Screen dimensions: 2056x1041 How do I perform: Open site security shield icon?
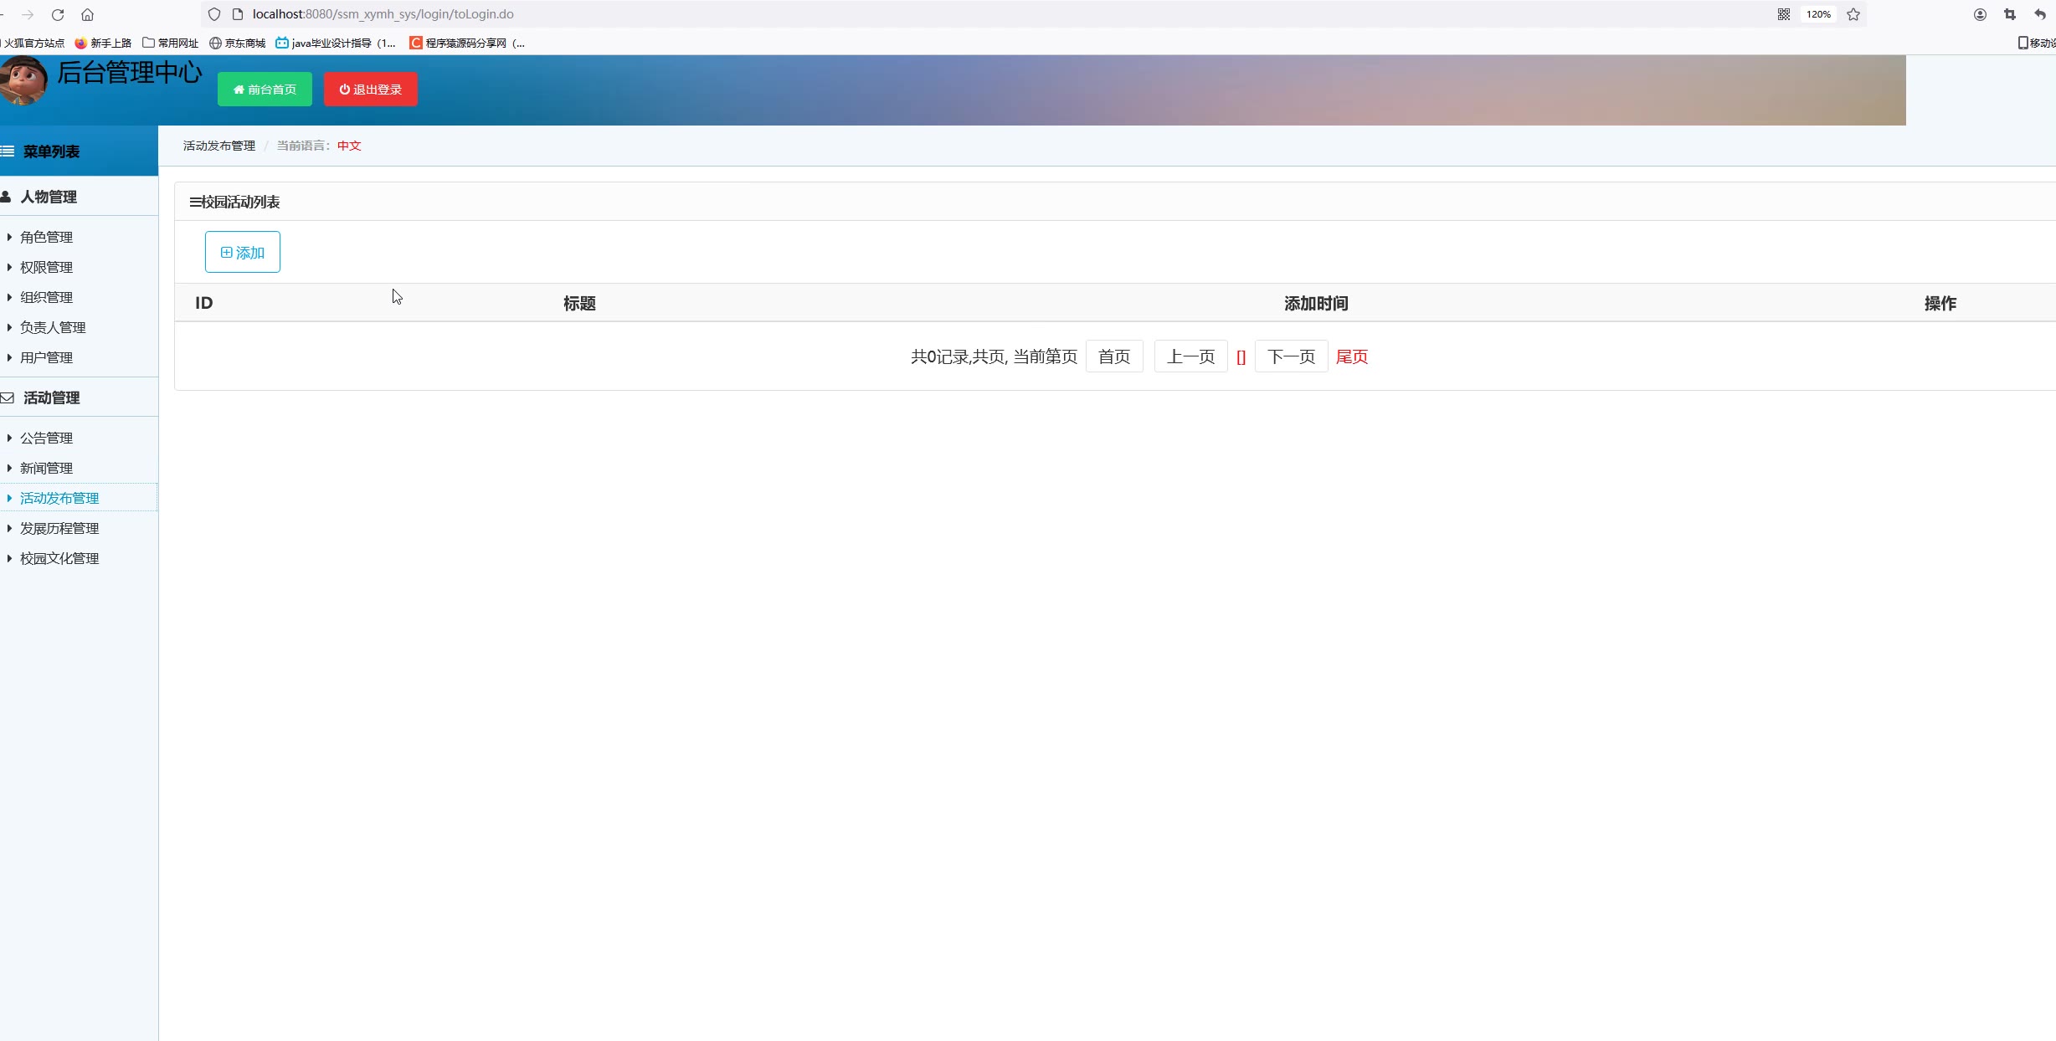pyautogui.click(x=214, y=14)
